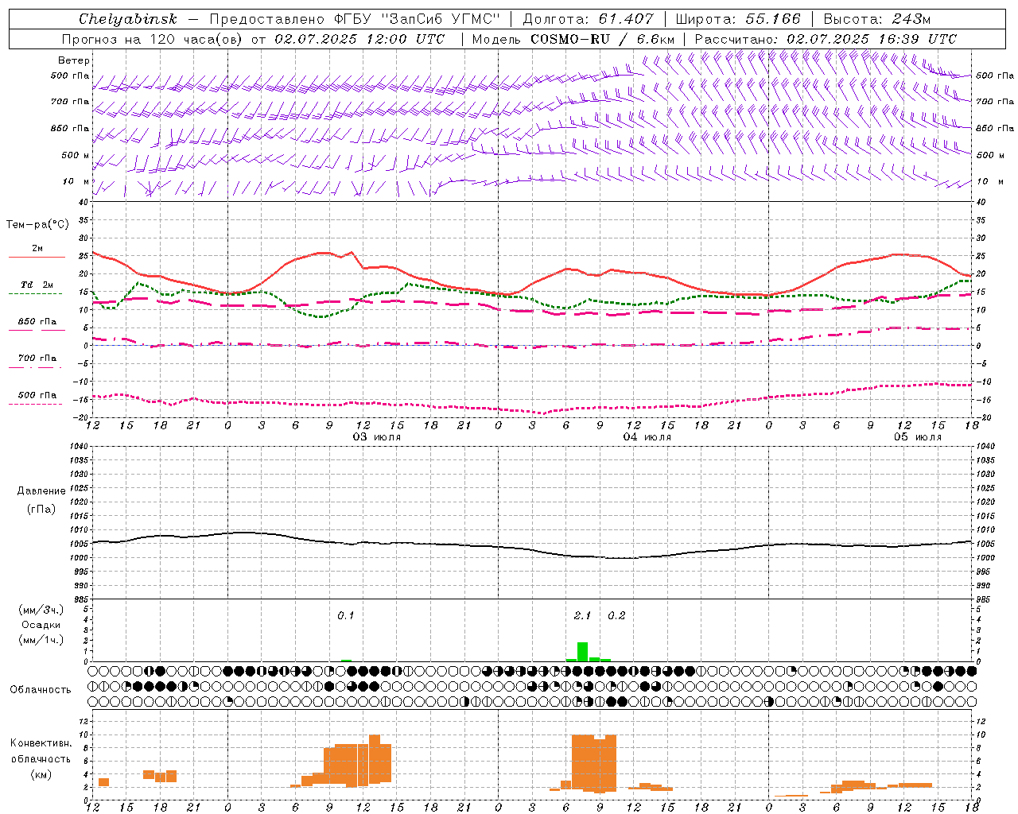The width and height of the screenshot is (1018, 814).
Task: Click the 'Осадки' precipitation label
Action: [41, 625]
